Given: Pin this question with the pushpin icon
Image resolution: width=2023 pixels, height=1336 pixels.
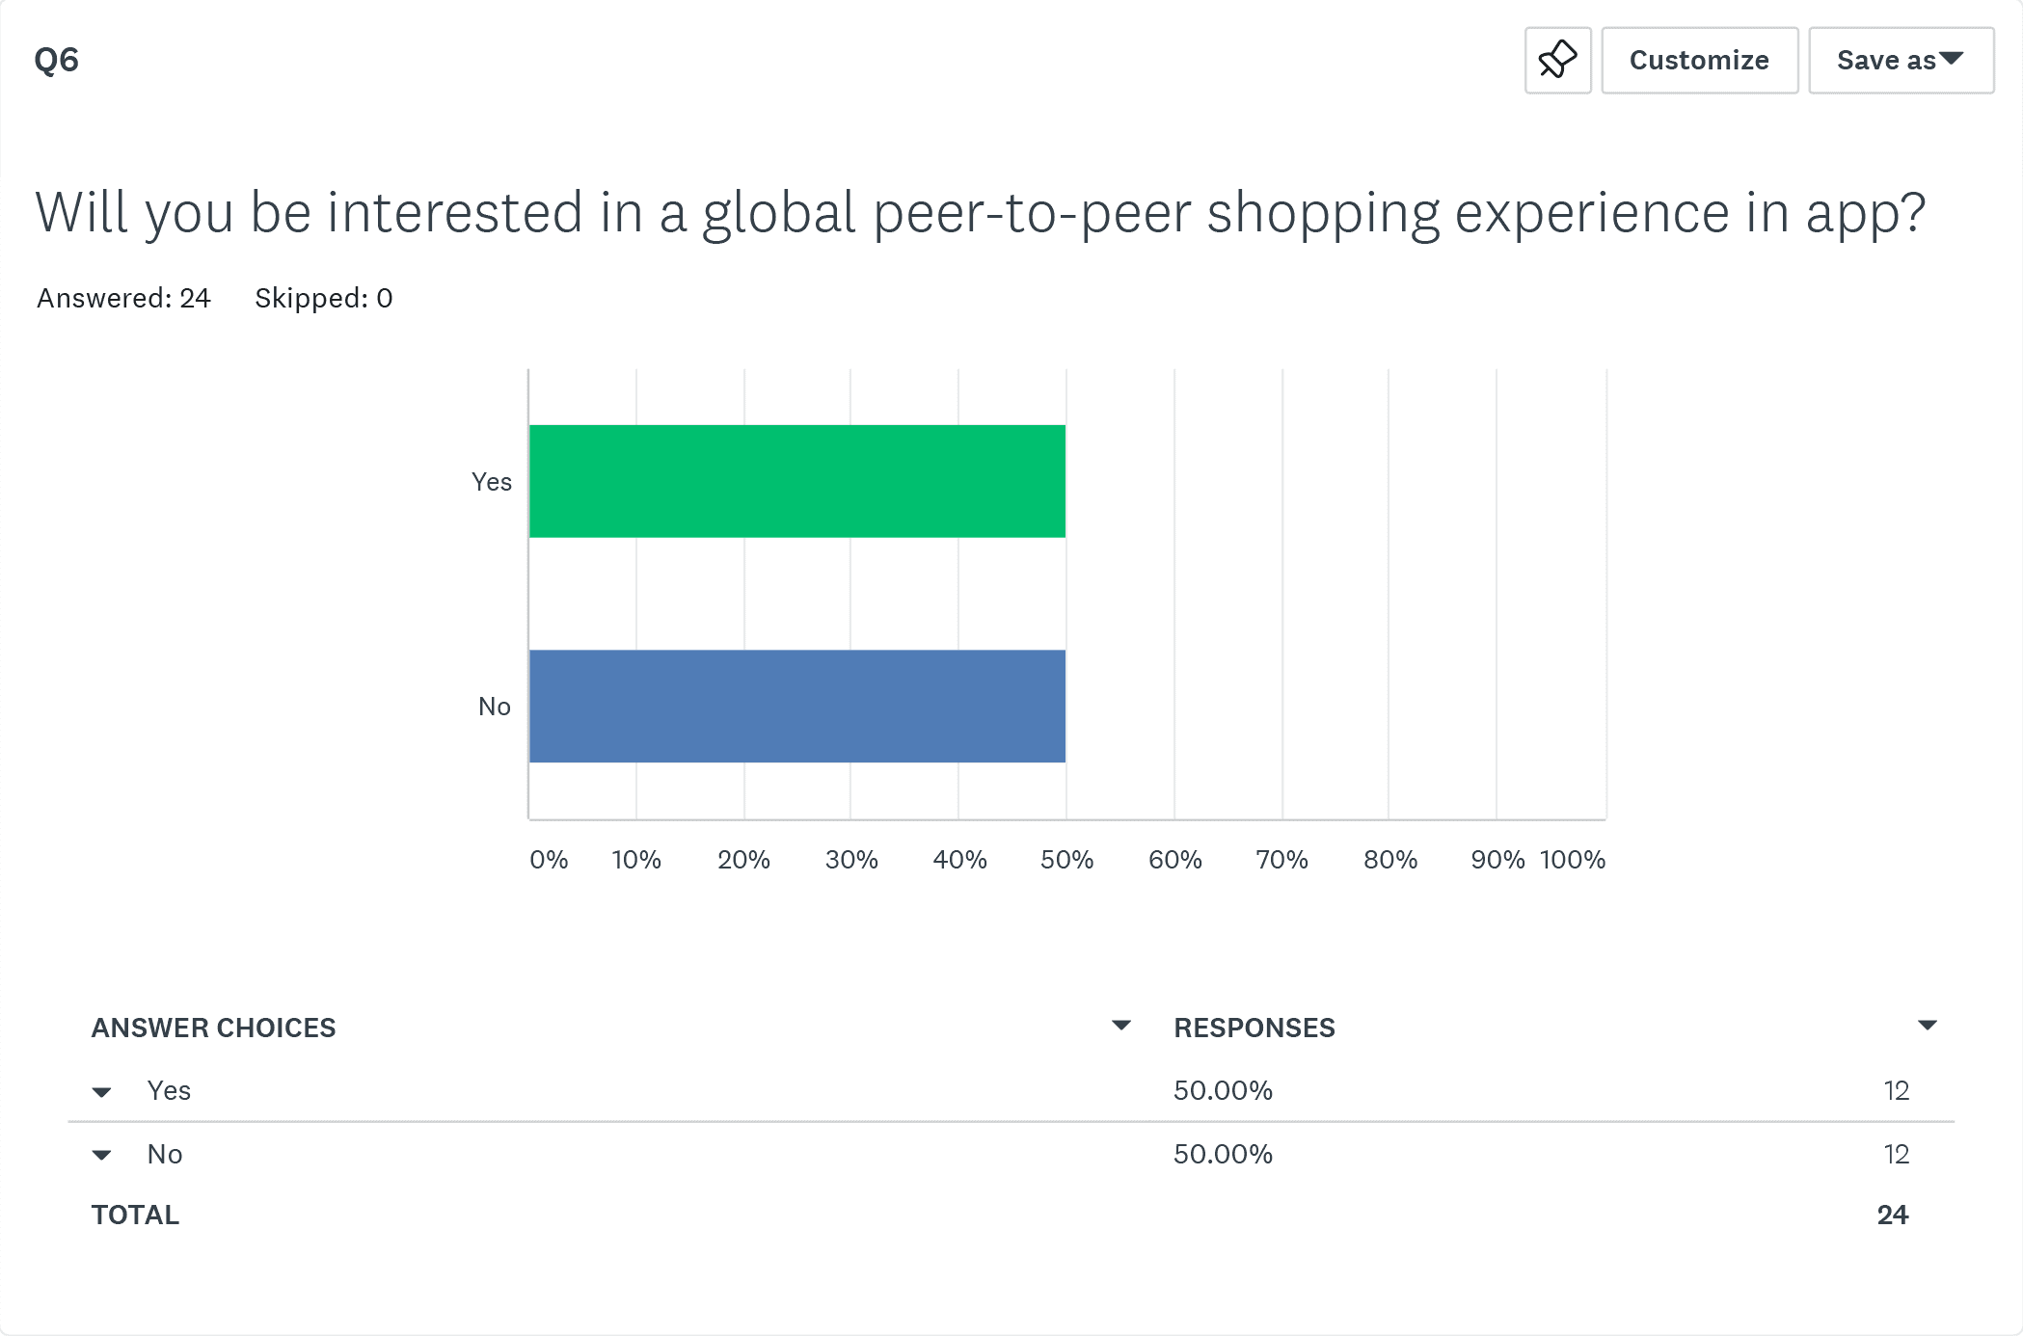Looking at the screenshot, I should coord(1557,60).
